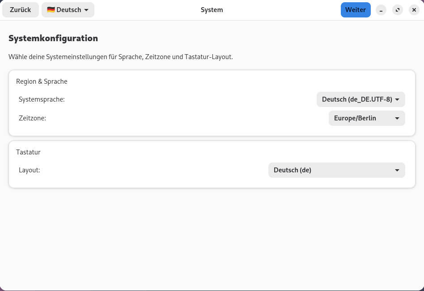
Task: Open the Deutsch language switcher
Action: click(x=68, y=9)
